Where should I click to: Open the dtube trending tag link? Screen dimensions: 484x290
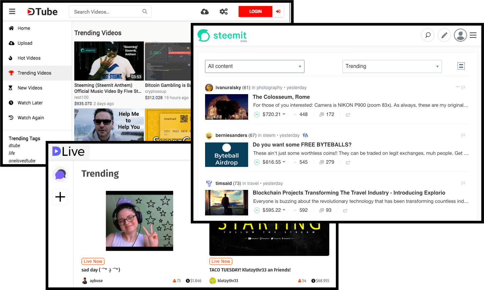(14, 145)
